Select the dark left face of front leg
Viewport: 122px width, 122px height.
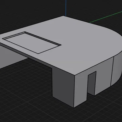click(63, 86)
